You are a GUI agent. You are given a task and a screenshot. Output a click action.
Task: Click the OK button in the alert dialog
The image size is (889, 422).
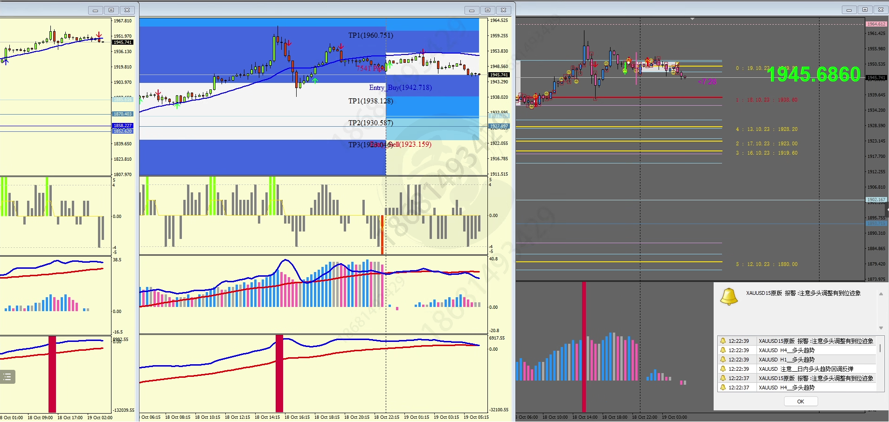tap(800, 402)
